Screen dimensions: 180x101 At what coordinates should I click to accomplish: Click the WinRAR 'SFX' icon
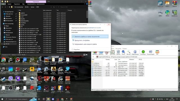tap(157, 52)
